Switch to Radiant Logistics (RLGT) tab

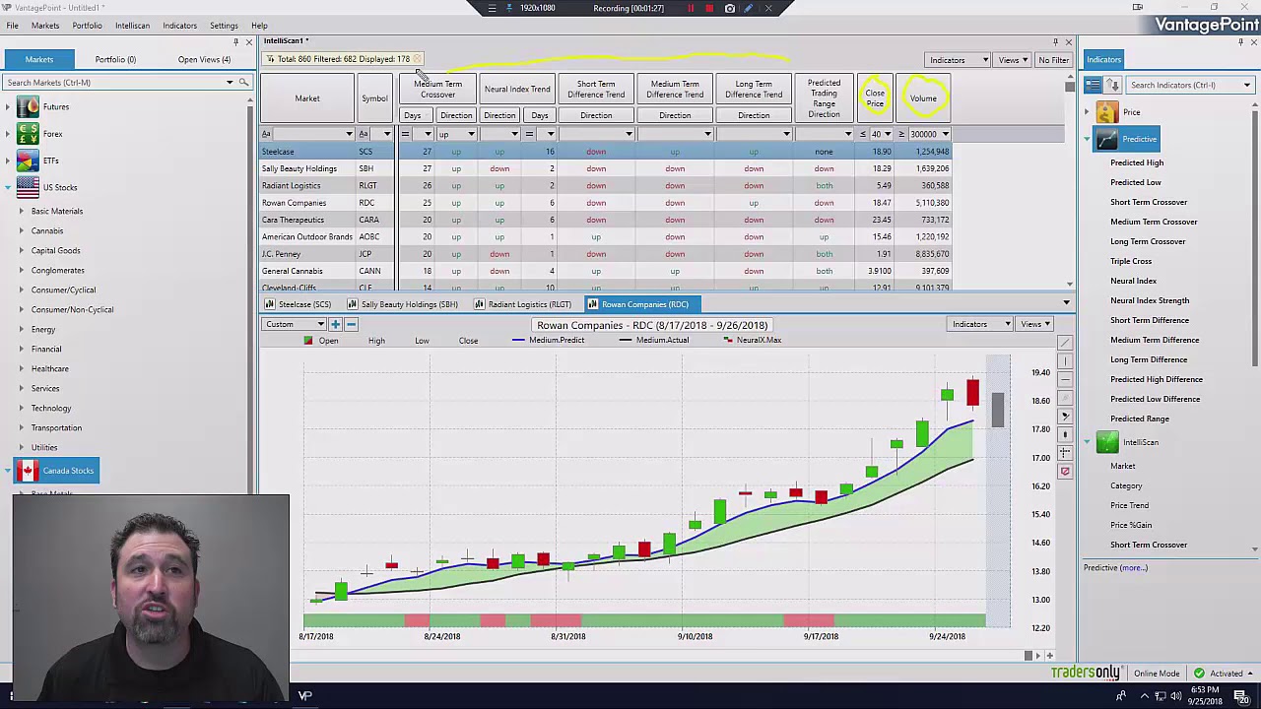523,304
